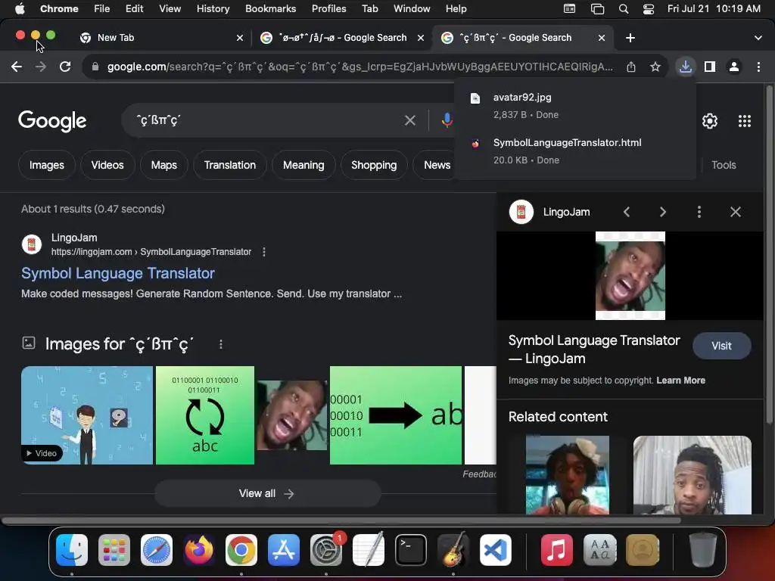This screenshot has height=581, width=775.
Task: Go back using the browser back arrow
Action: coord(17,67)
